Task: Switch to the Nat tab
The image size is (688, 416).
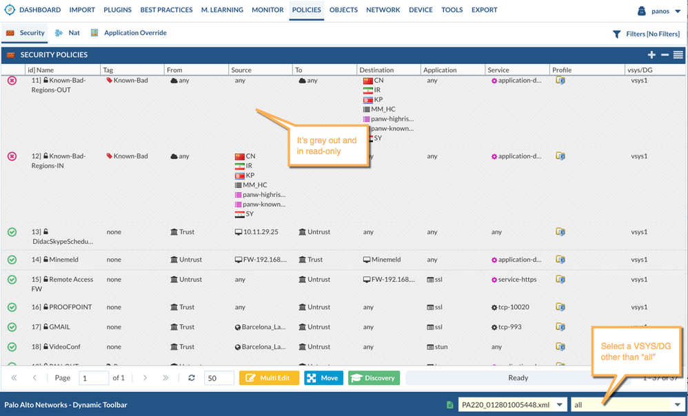Action: 68,33
